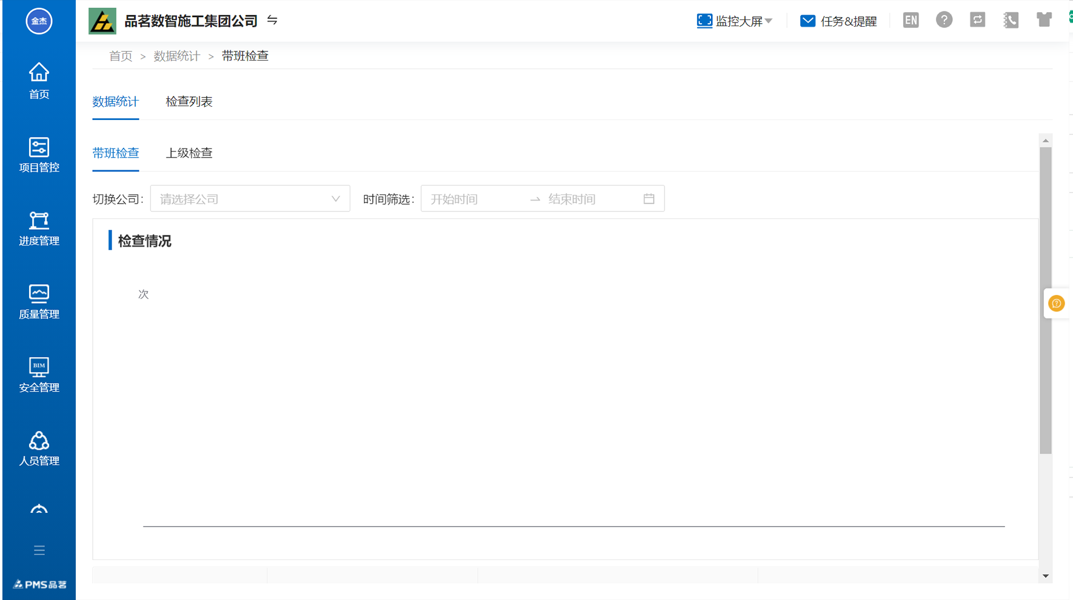Click the calendar icon in date filter

pos(649,199)
